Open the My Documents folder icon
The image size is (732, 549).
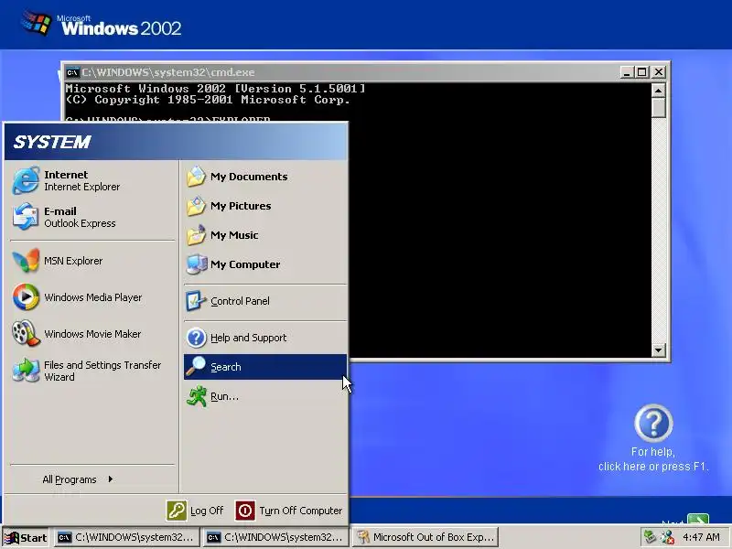tap(196, 177)
